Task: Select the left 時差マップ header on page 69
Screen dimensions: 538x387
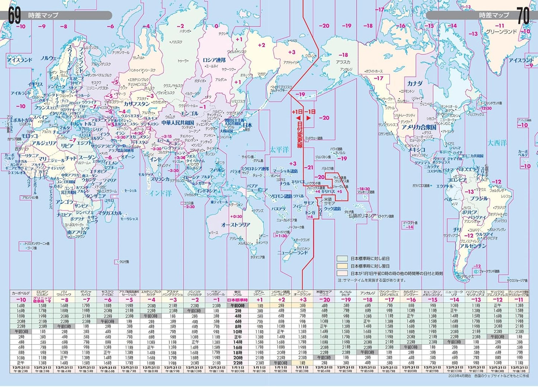Action: tap(43, 16)
